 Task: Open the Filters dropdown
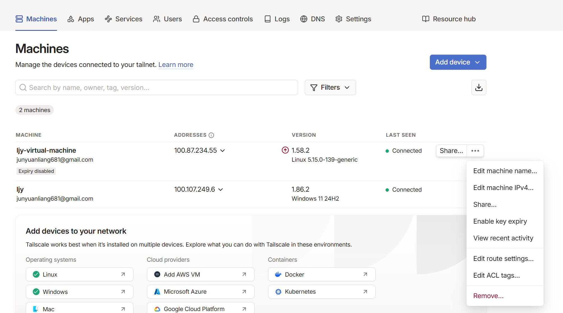click(330, 87)
